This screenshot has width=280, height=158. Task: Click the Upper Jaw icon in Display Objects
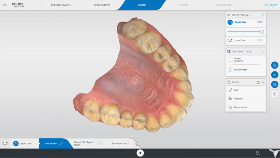click(230, 22)
